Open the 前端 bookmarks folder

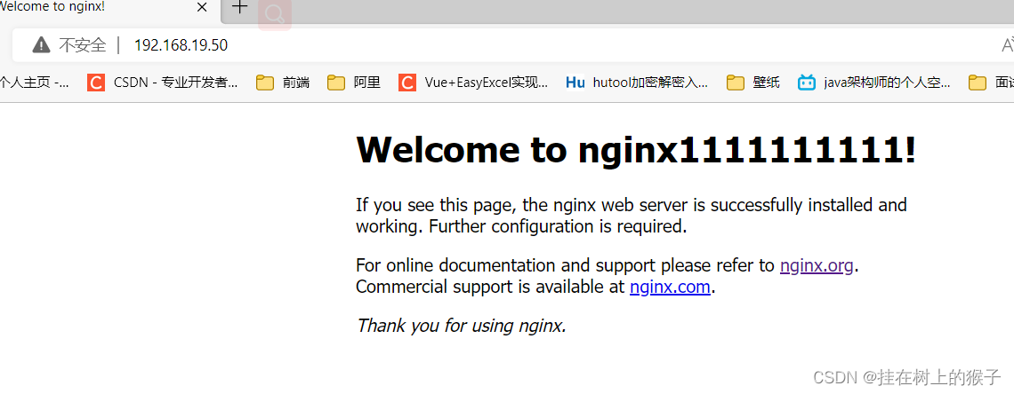283,83
